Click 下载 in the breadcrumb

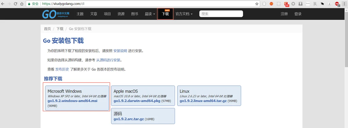pos(60,29)
